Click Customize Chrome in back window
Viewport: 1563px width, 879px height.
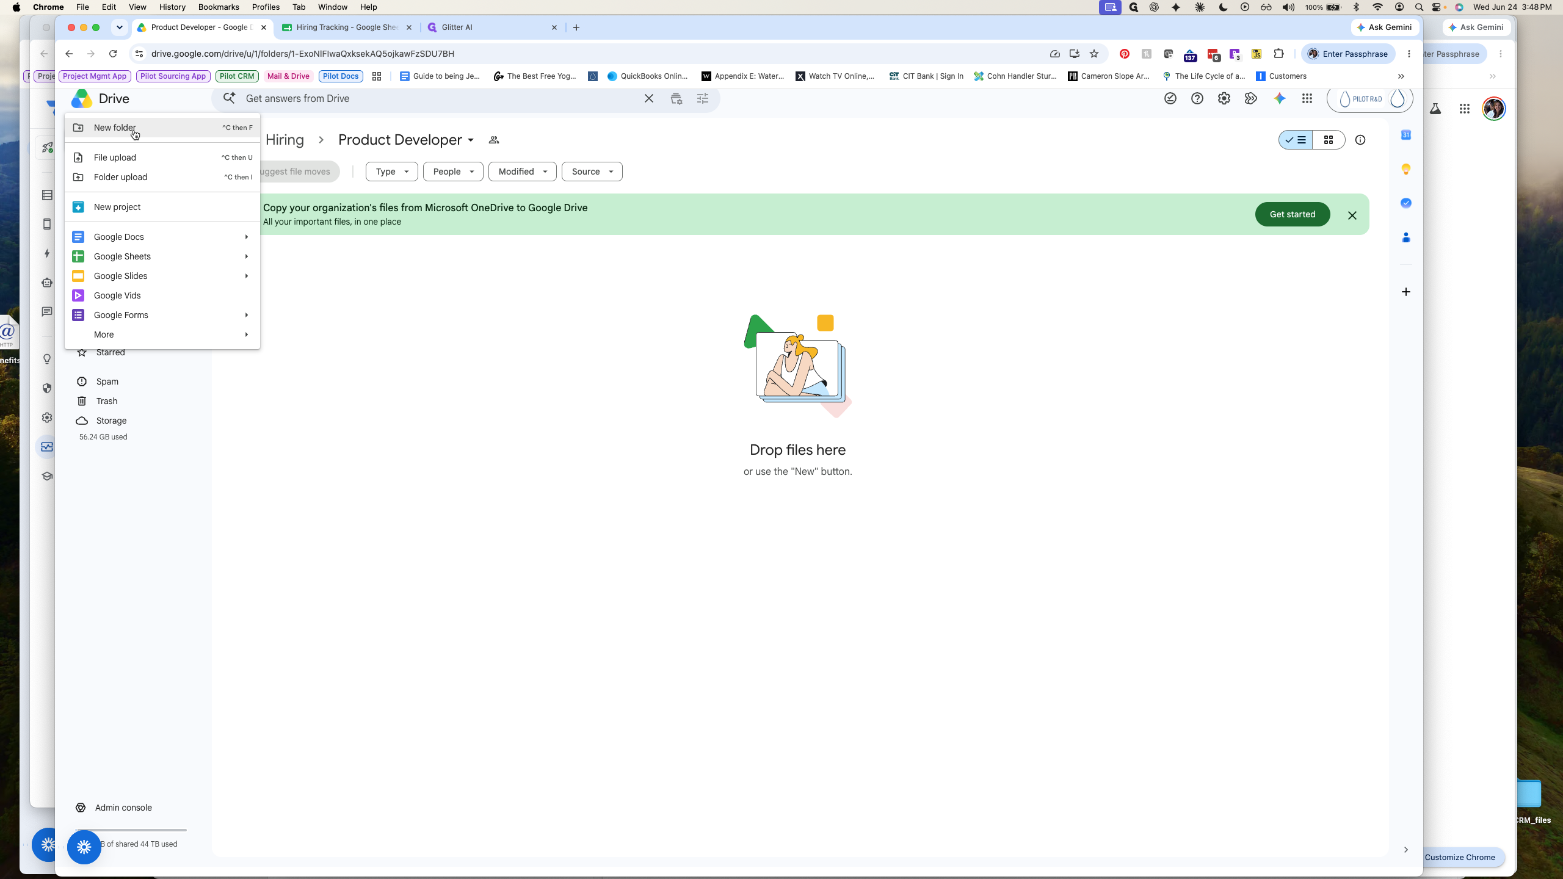point(1460,857)
